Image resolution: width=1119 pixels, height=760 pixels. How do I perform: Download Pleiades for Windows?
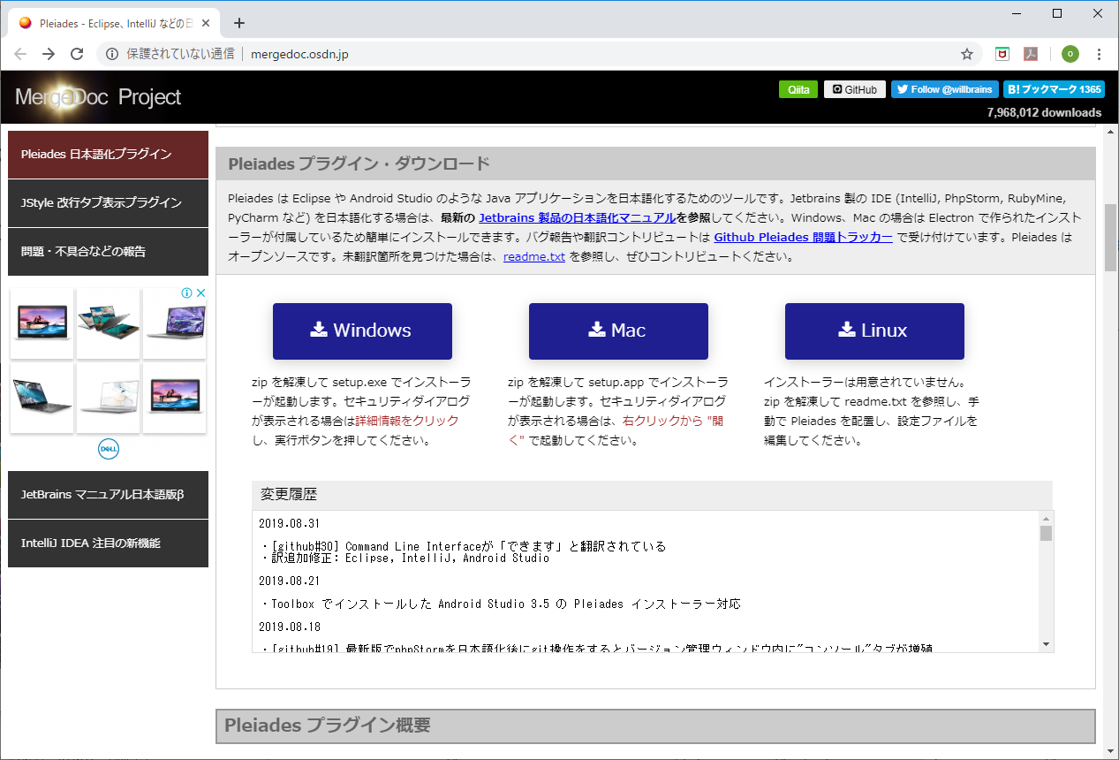click(362, 331)
